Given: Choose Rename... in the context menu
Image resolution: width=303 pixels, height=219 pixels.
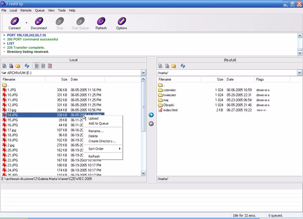Looking at the screenshot, I should tap(103, 131).
